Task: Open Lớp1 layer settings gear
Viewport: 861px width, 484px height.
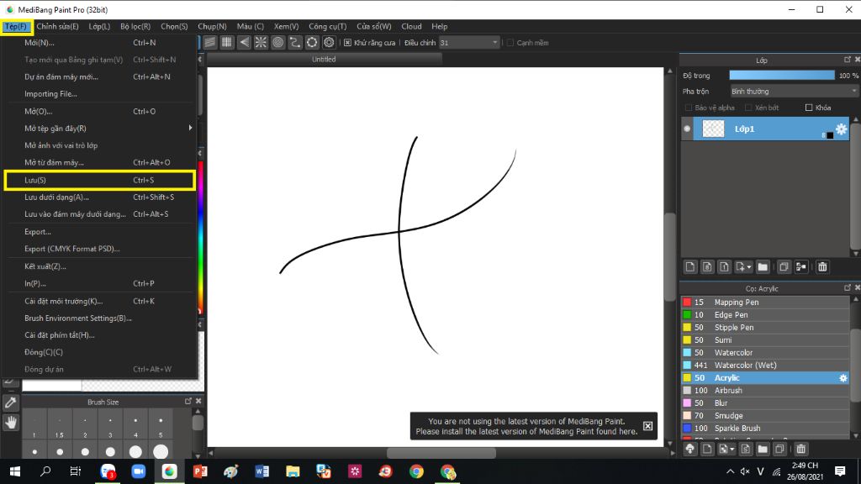Action: tap(841, 129)
